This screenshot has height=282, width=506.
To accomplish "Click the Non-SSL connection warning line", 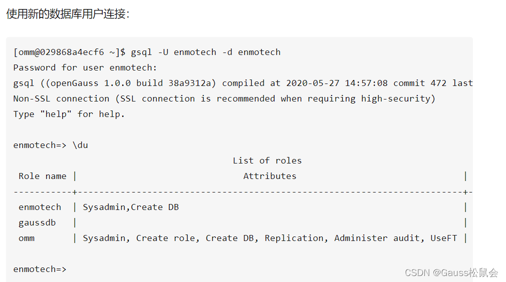I will (x=224, y=98).
